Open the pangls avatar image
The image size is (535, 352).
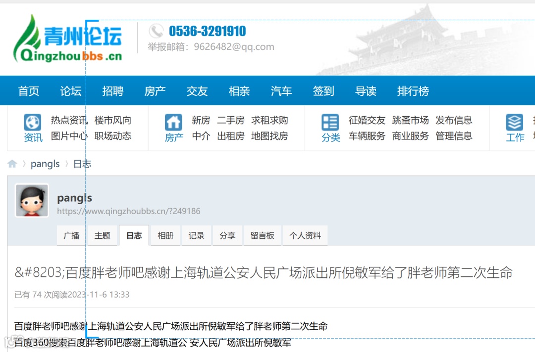[32, 201]
